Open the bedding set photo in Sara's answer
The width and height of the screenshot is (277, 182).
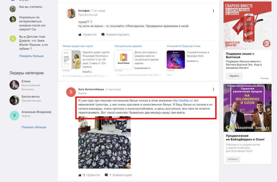click(x=104, y=142)
